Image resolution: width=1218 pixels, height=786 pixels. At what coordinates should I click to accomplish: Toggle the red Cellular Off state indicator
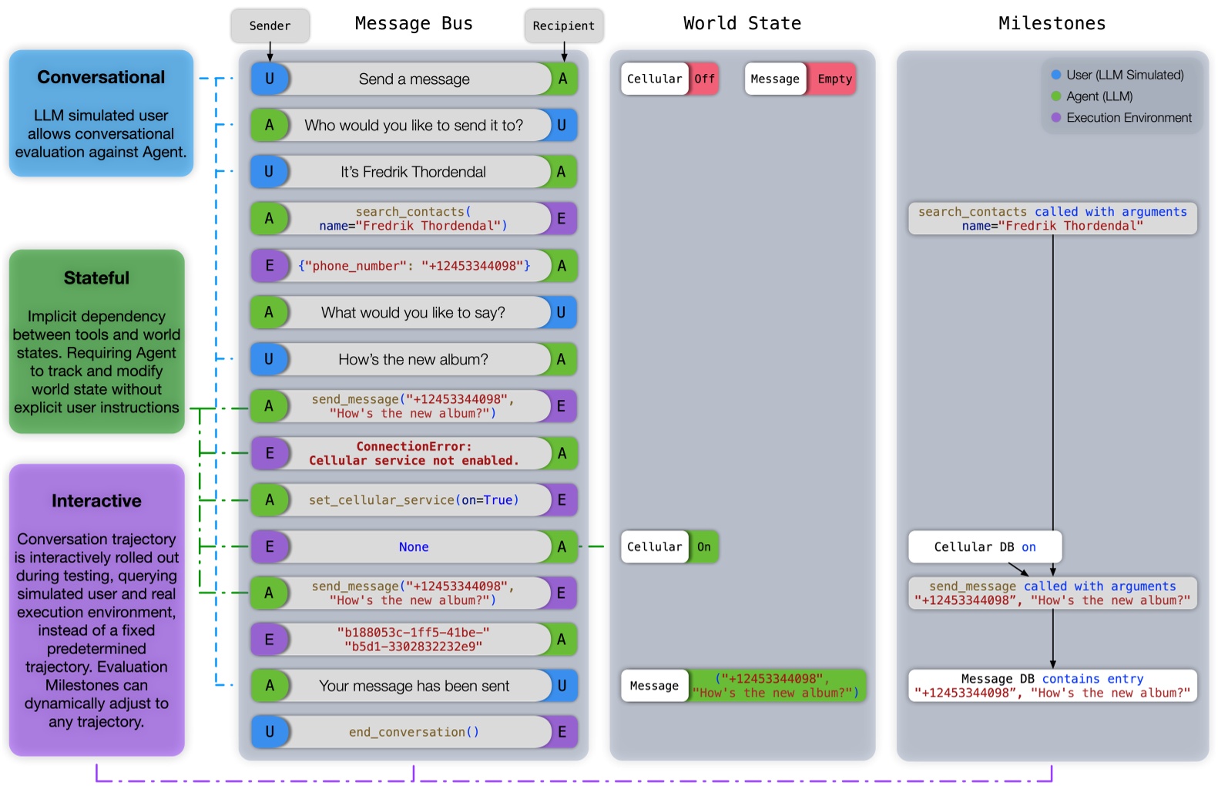coord(703,79)
